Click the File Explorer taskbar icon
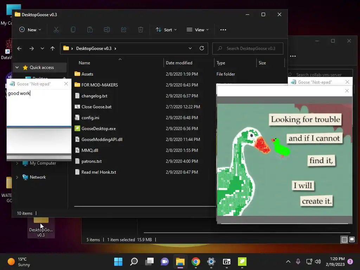This screenshot has height=270, width=360. tap(180, 262)
